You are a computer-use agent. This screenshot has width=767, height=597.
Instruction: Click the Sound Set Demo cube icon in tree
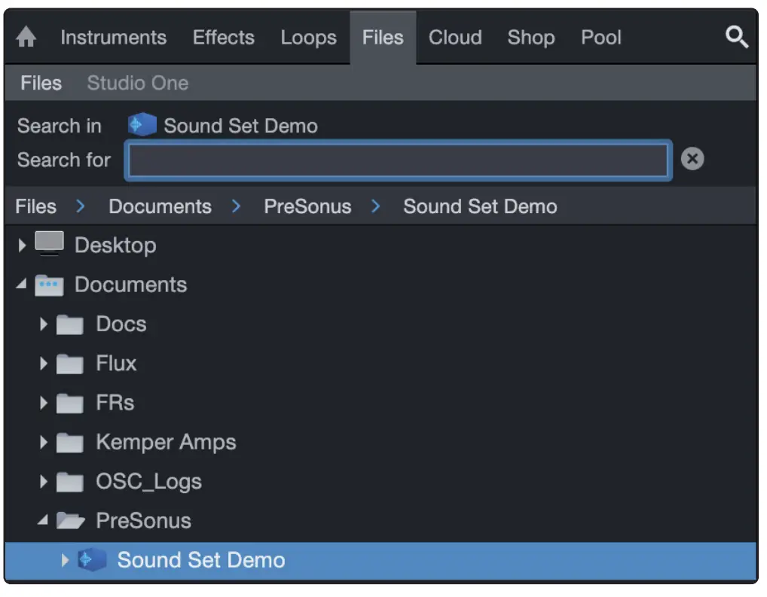pyautogui.click(x=92, y=560)
